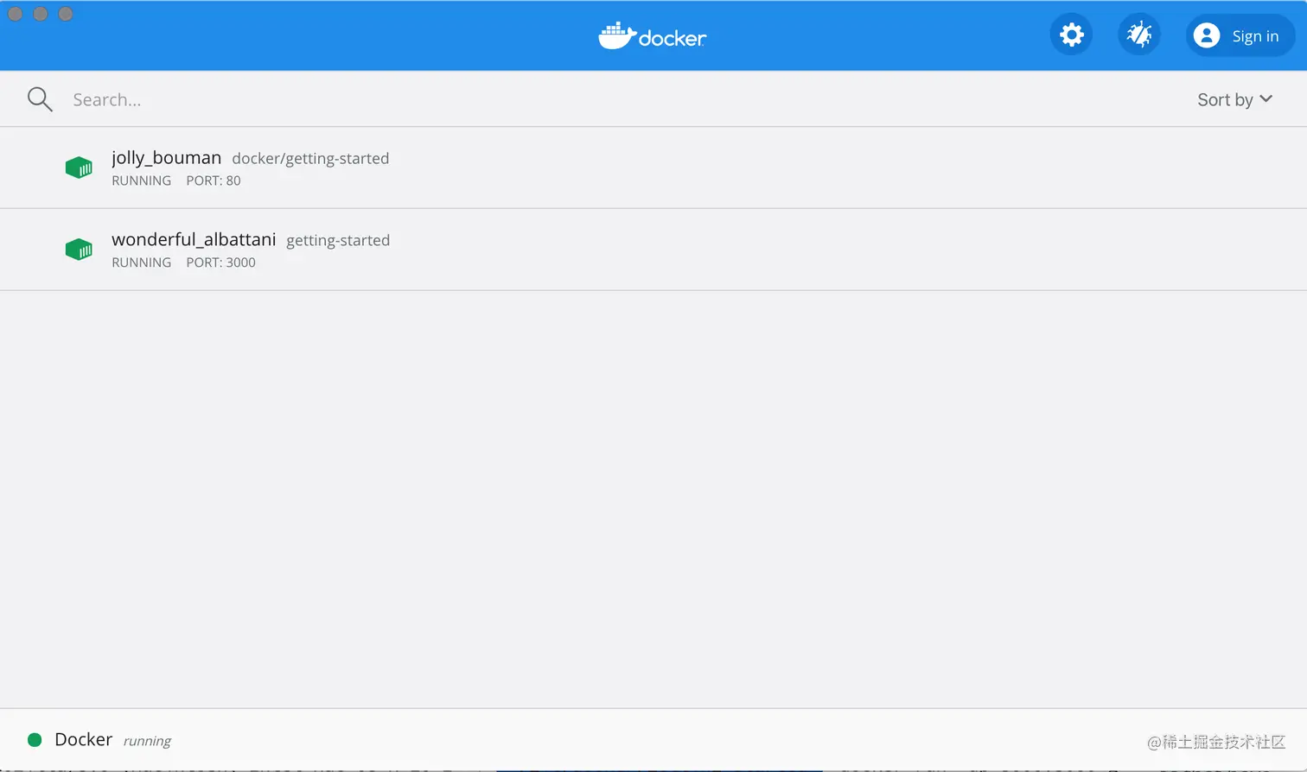Close the window with red button

point(15,14)
